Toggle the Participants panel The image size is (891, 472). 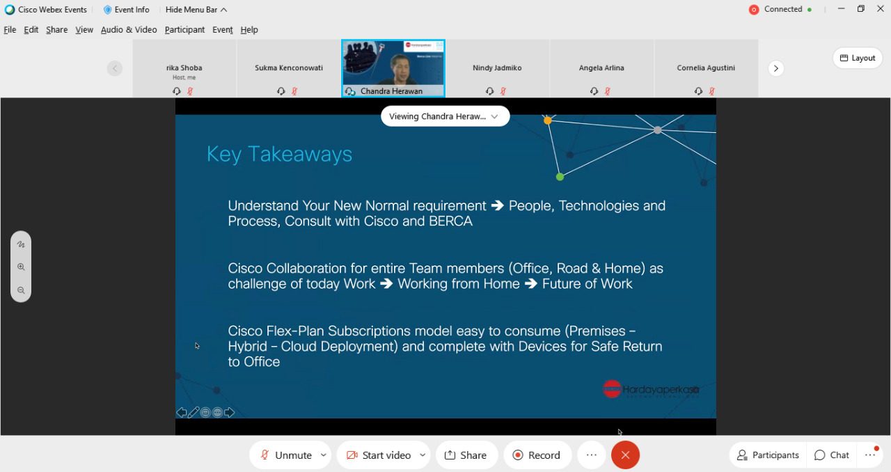[768, 455]
